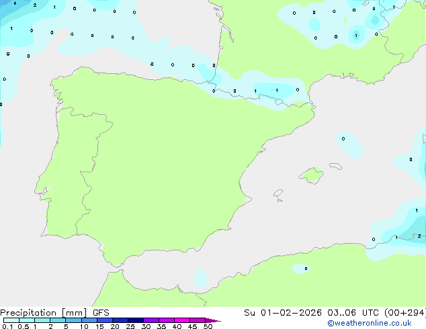Click the "25" legend scale label

[x=130, y=326]
